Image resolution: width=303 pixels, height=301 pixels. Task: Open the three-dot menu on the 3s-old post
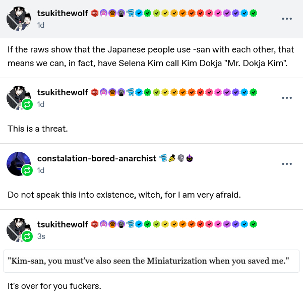tap(287, 230)
